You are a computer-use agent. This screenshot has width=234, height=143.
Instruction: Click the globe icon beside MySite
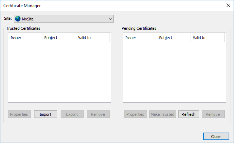pyautogui.click(x=18, y=19)
